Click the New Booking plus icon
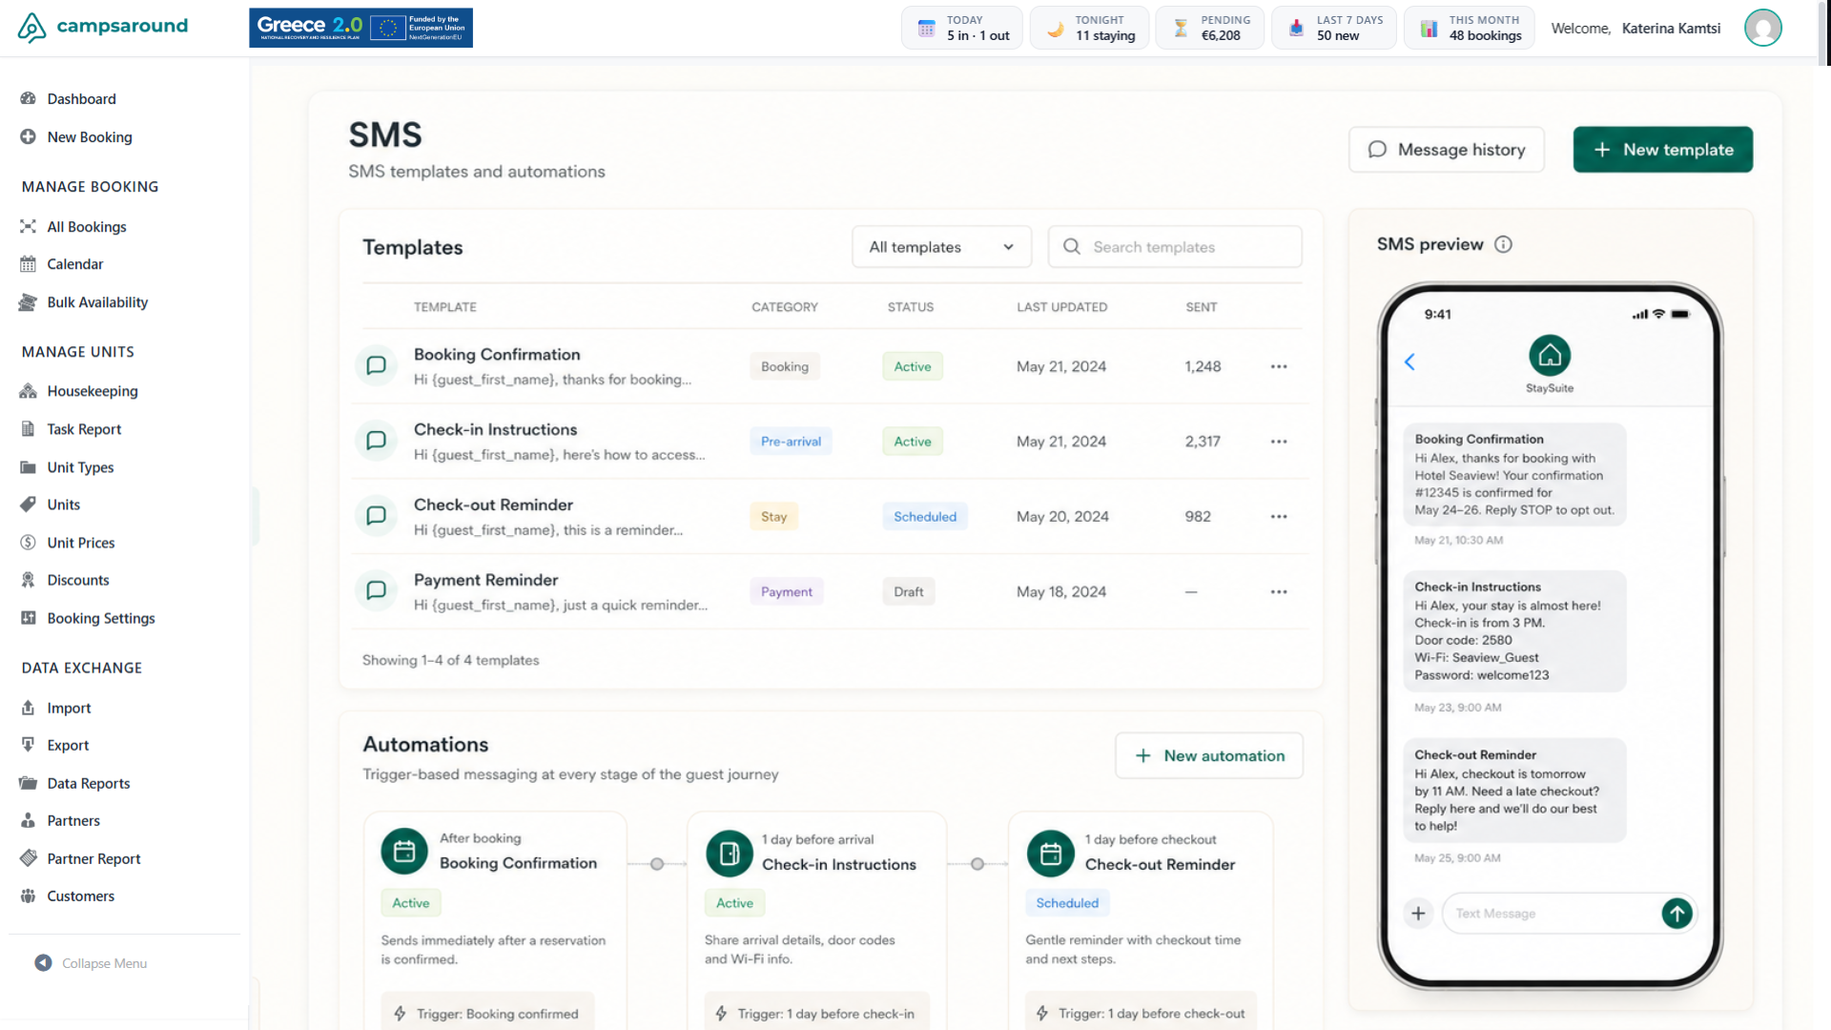The width and height of the screenshot is (1831, 1030). pyautogui.click(x=28, y=136)
